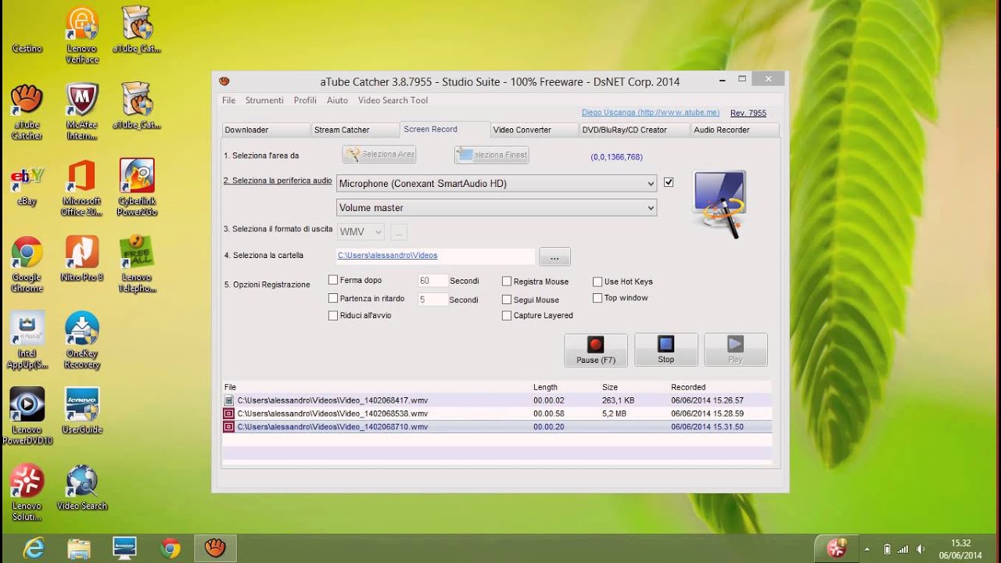This screenshot has width=1001, height=563.
Task: Open the Volume master dropdown
Action: 497,208
